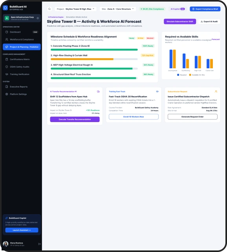Screen dimensions: 227x252
Task: Open Executive Reports section
Action: [x=22, y=87]
